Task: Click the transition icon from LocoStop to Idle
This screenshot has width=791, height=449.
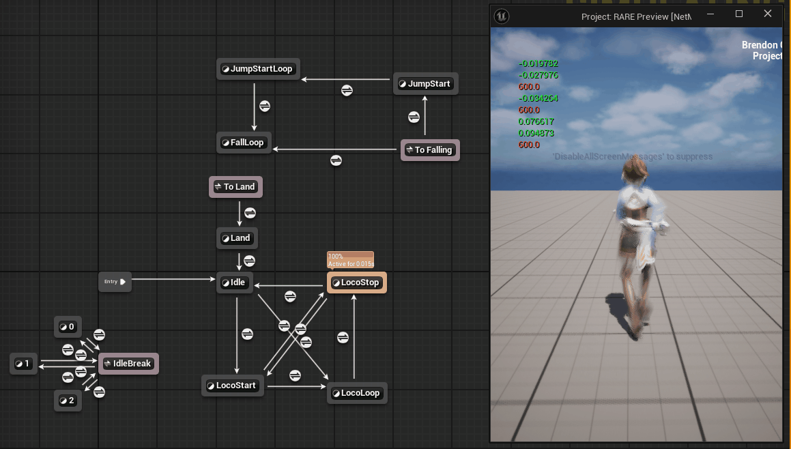Action: (x=290, y=296)
